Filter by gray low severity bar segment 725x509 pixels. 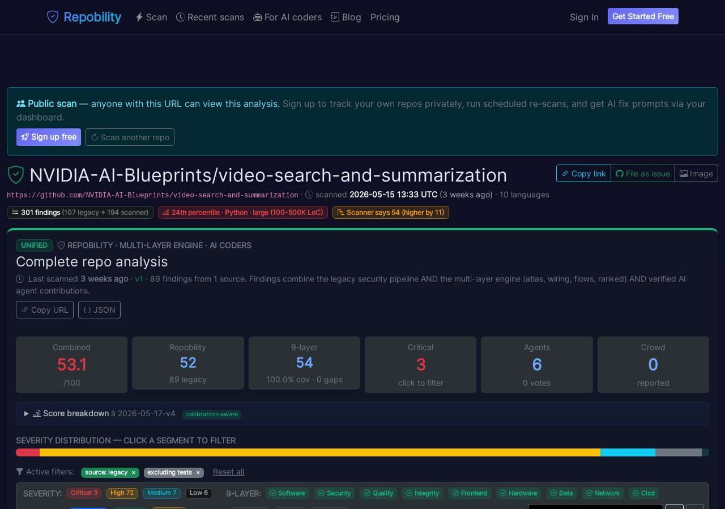(679, 452)
